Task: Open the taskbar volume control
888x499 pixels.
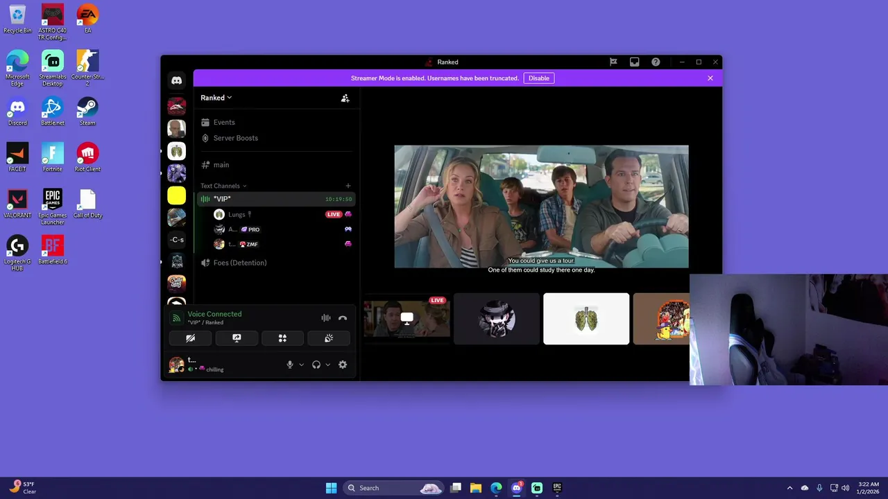Action: click(x=846, y=488)
